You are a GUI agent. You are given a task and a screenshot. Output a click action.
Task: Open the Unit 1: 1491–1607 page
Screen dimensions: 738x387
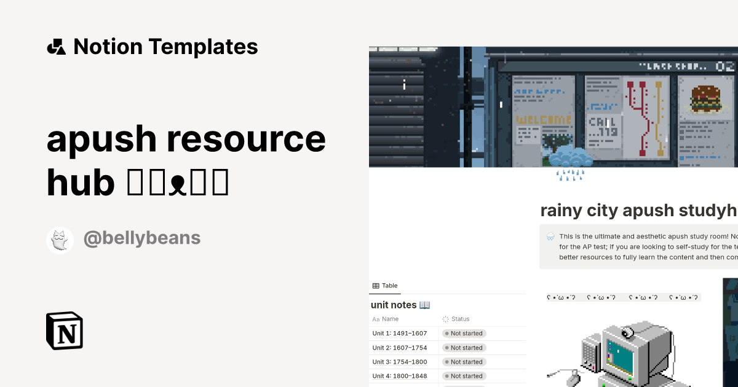click(400, 333)
